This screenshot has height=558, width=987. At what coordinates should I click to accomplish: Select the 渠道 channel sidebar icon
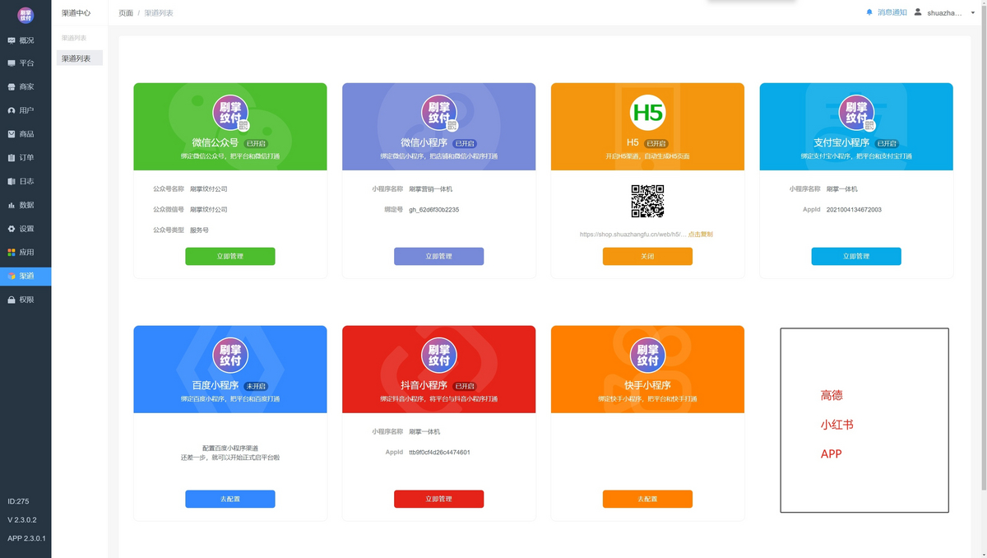[12, 276]
